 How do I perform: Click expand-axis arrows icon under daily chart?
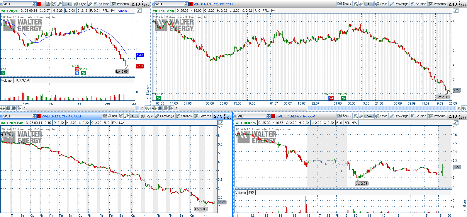[x=147, y=108]
